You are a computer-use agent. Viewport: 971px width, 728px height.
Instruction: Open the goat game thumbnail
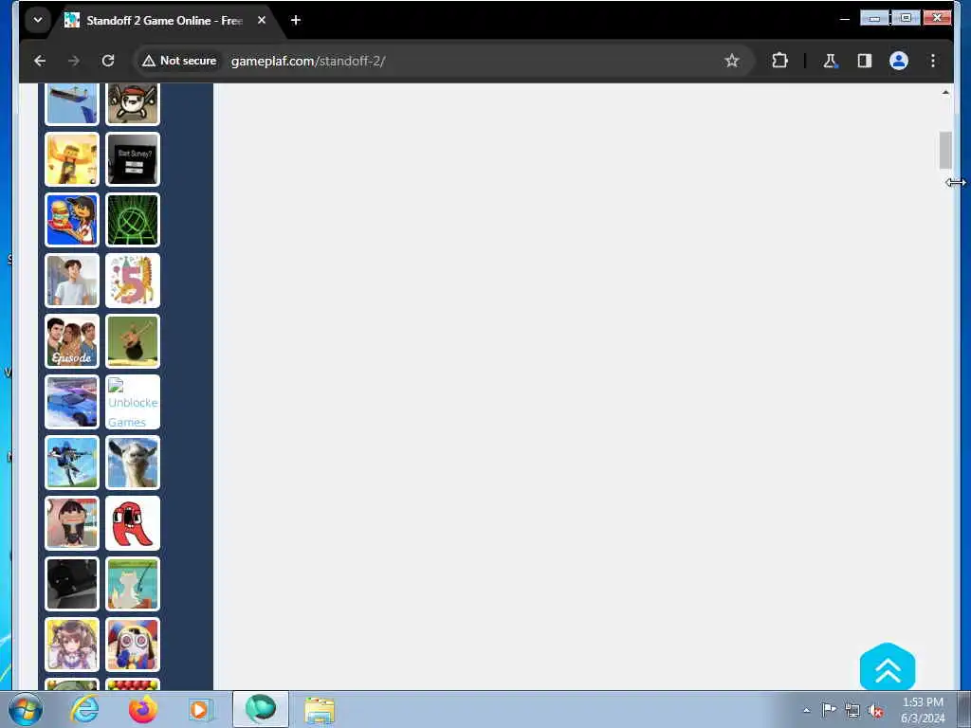[133, 463]
